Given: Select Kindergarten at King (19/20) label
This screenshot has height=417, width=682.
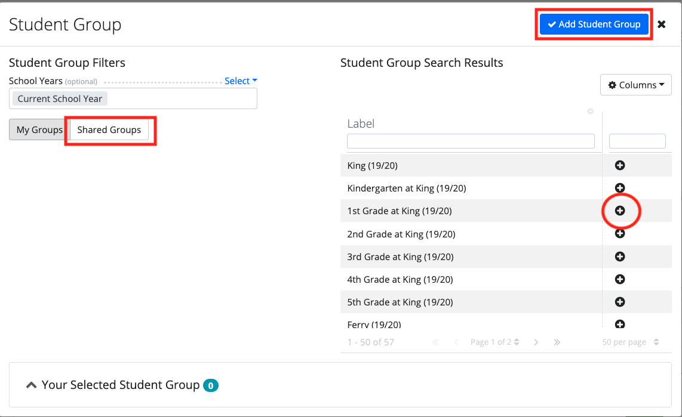Looking at the screenshot, I should (407, 188).
